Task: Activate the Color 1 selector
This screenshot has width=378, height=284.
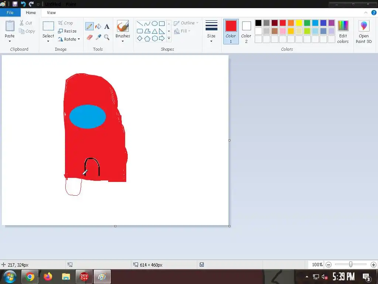Action: [x=231, y=32]
